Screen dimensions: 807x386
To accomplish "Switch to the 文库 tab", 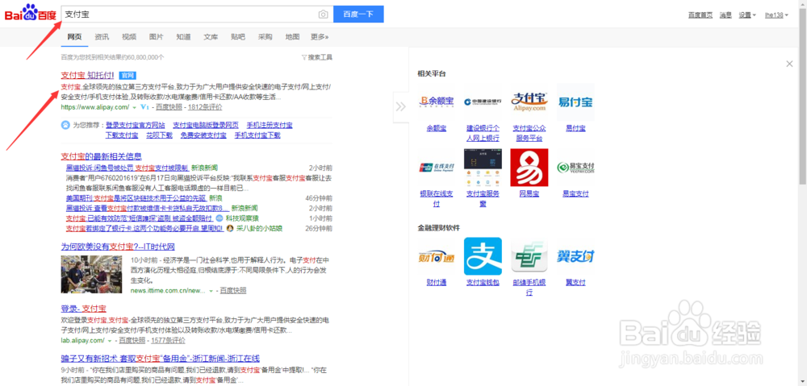I will tap(211, 37).
